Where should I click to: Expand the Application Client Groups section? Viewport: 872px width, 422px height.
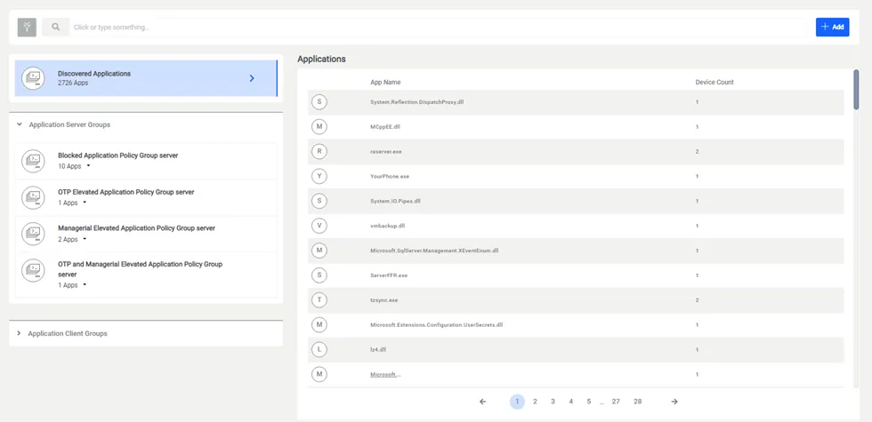click(19, 334)
